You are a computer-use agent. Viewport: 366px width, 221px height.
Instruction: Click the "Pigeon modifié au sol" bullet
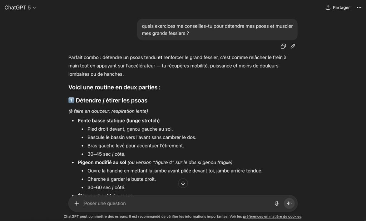point(102,162)
